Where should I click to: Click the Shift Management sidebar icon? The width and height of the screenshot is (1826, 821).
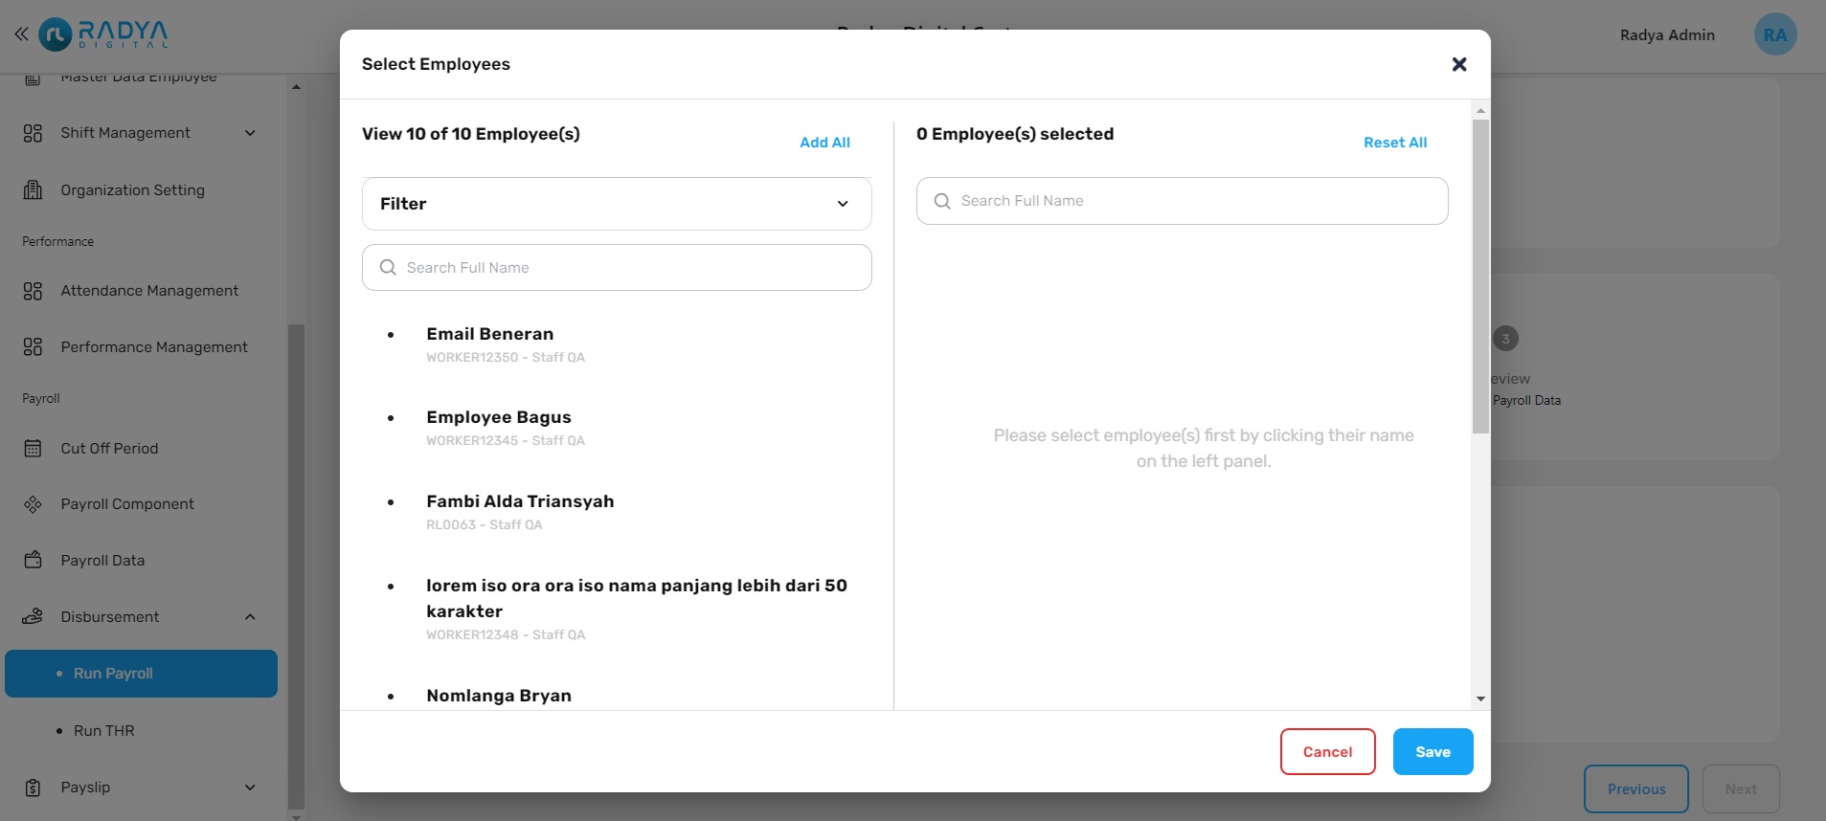(33, 133)
